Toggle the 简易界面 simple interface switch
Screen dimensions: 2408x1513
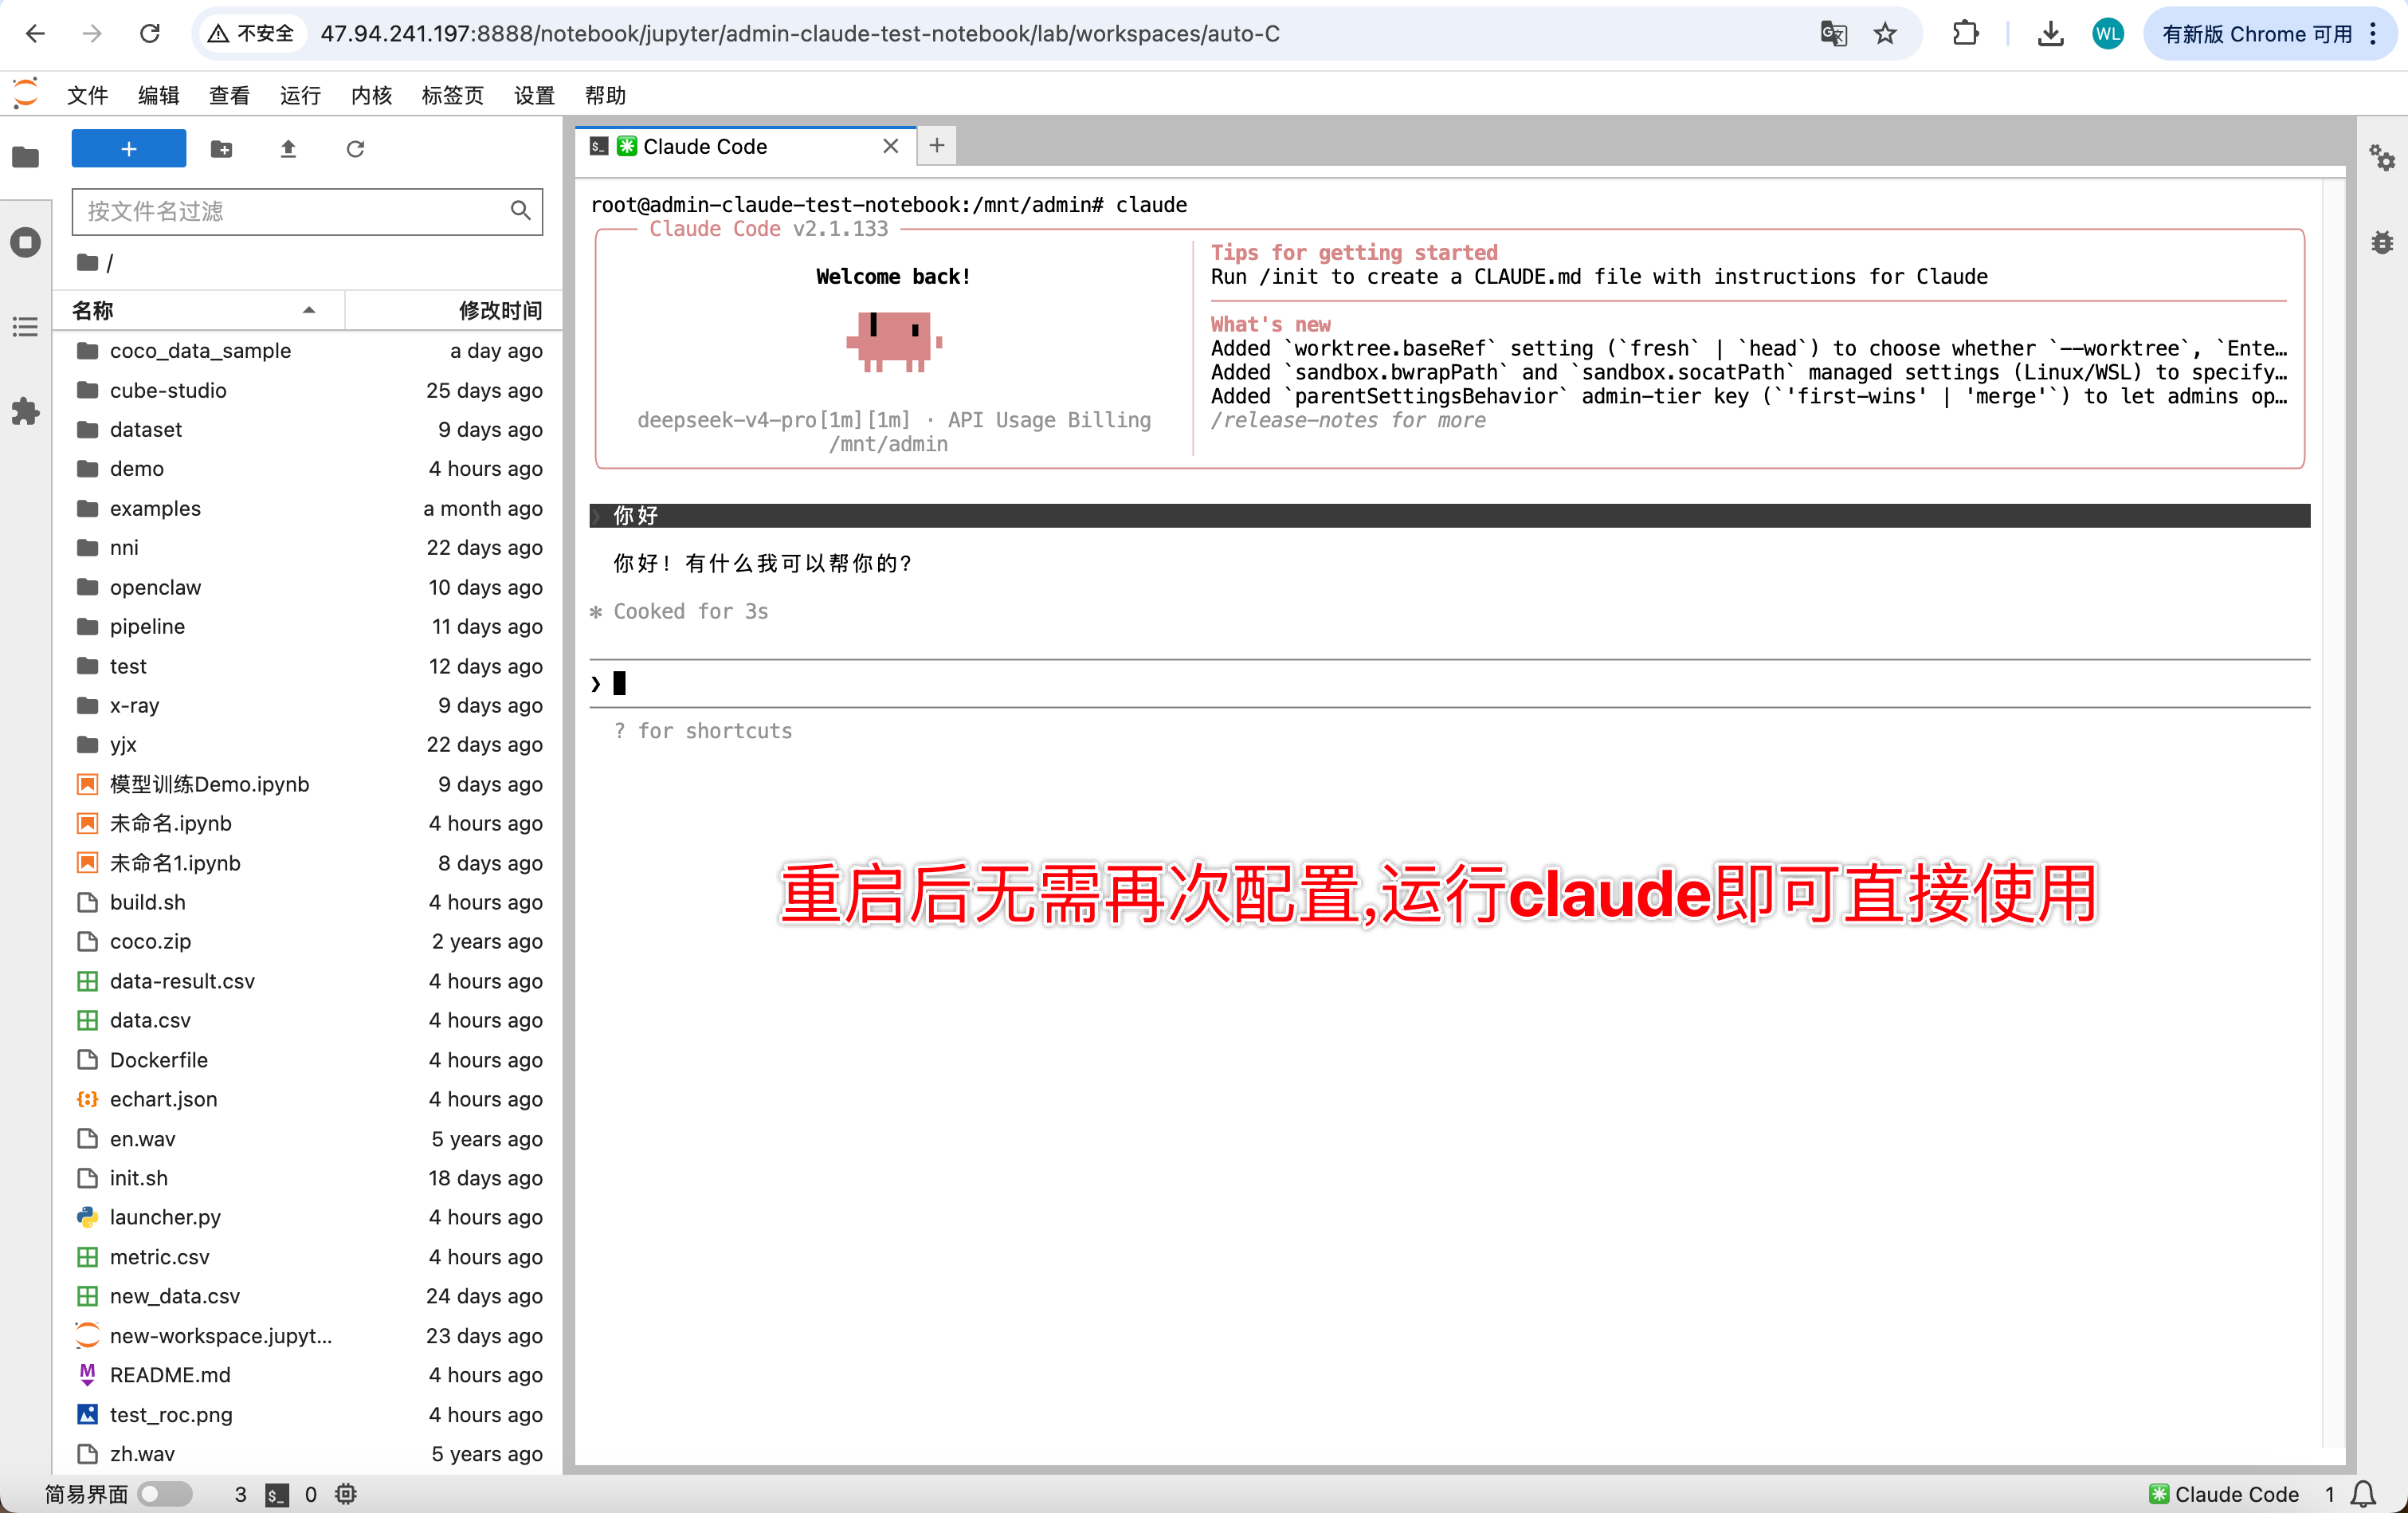tap(165, 1494)
